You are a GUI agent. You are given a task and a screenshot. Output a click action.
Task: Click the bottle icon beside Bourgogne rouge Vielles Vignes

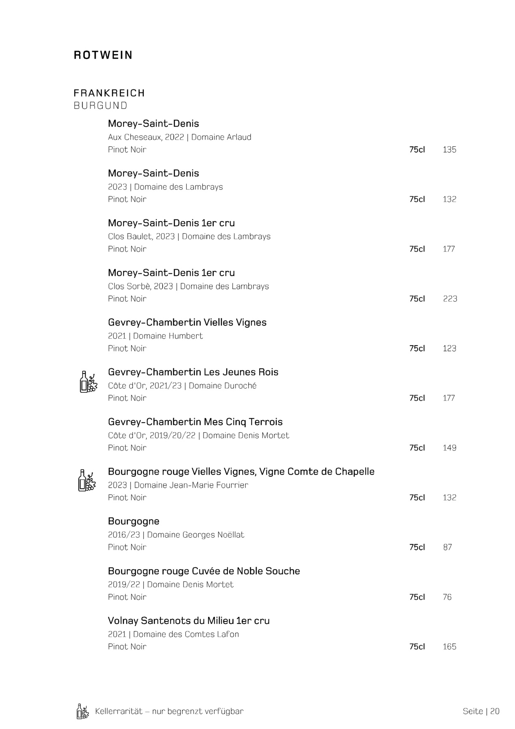point(87,481)
